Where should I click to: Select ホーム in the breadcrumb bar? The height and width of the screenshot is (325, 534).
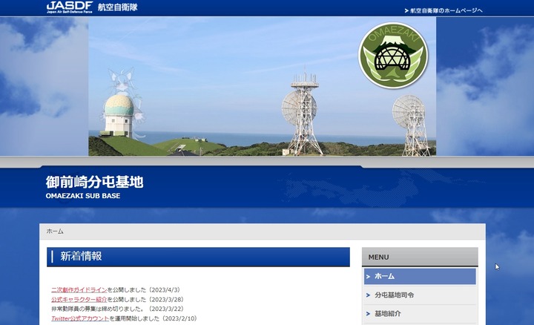click(x=55, y=232)
